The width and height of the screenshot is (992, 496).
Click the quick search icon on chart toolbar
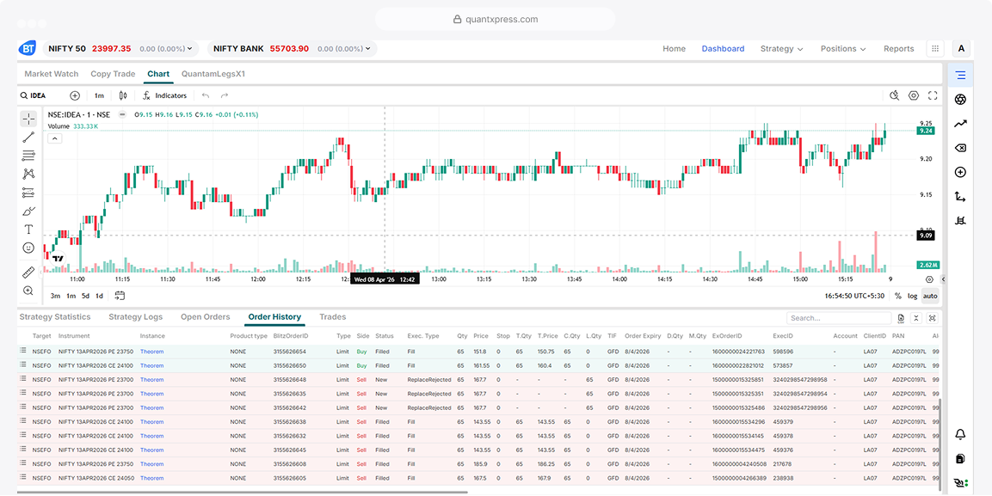pyautogui.click(x=895, y=95)
